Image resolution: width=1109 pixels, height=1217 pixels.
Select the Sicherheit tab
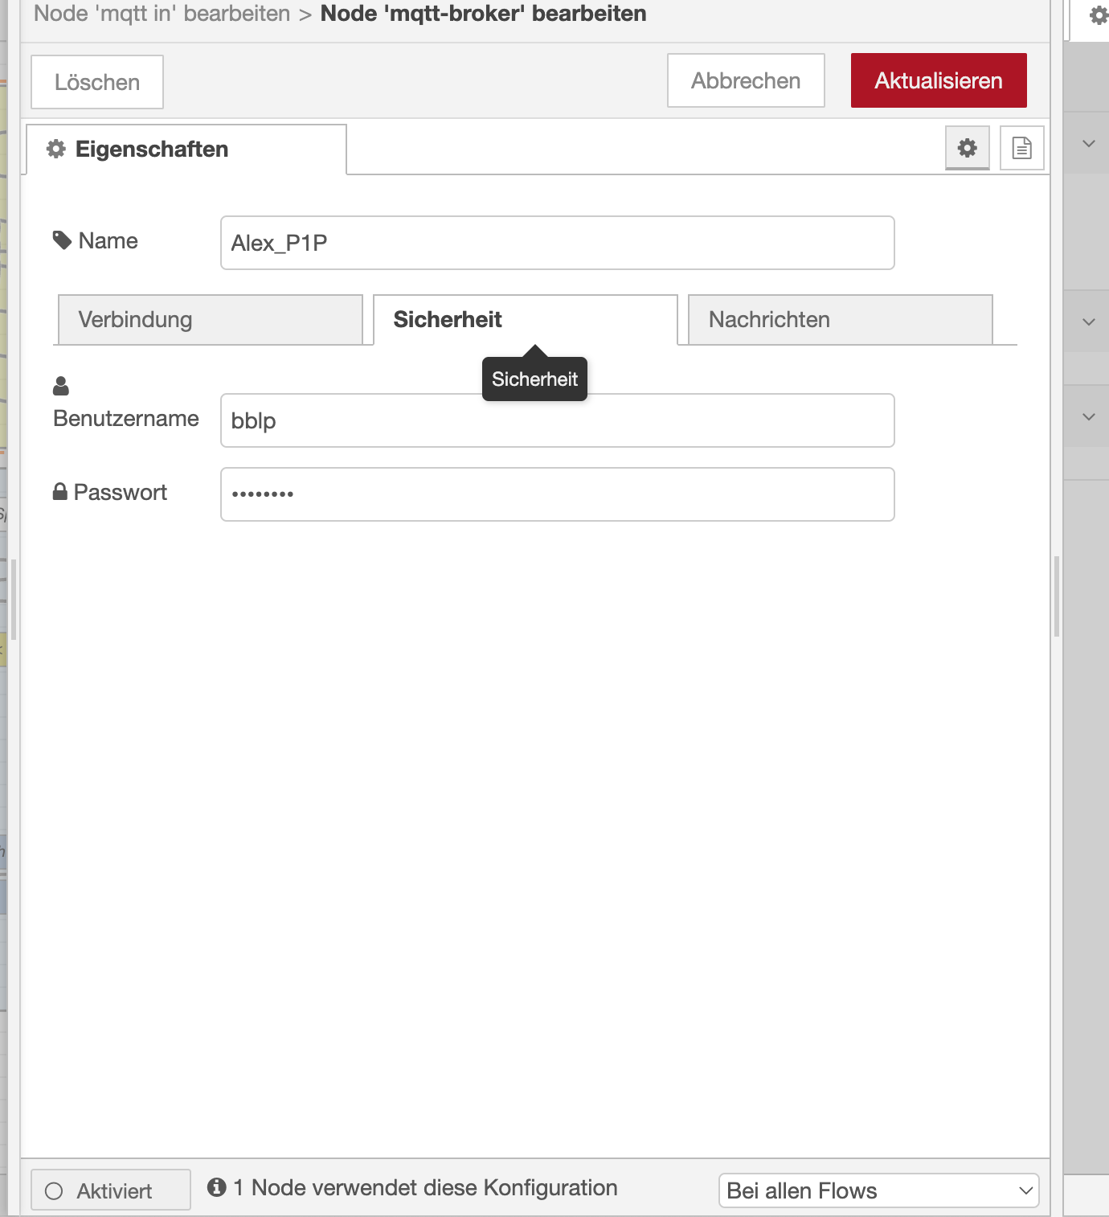coord(526,320)
